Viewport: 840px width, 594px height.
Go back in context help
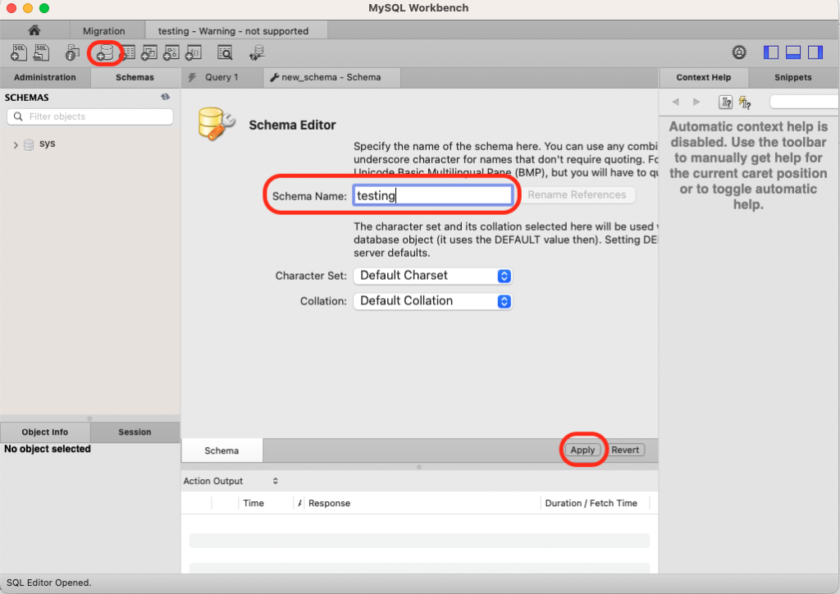(x=676, y=102)
